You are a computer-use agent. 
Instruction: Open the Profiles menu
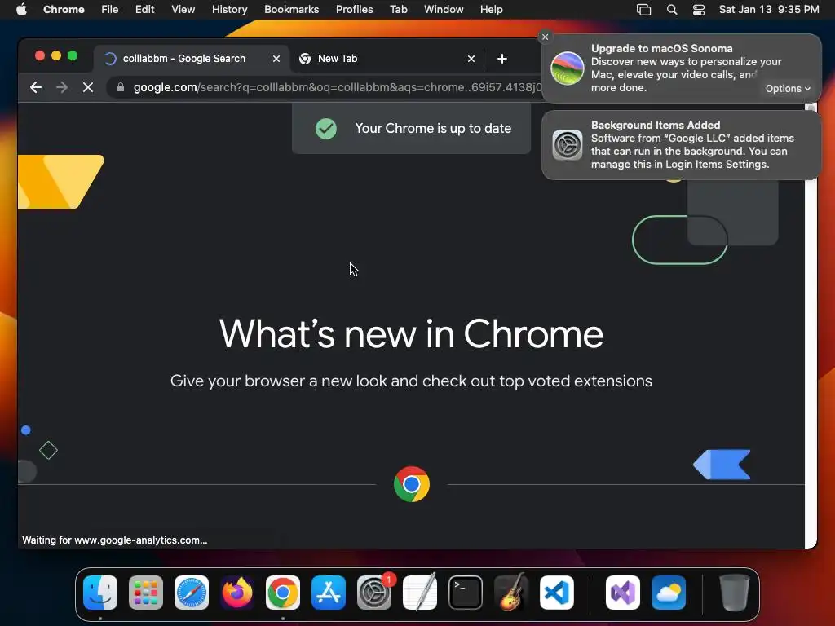[354, 10]
